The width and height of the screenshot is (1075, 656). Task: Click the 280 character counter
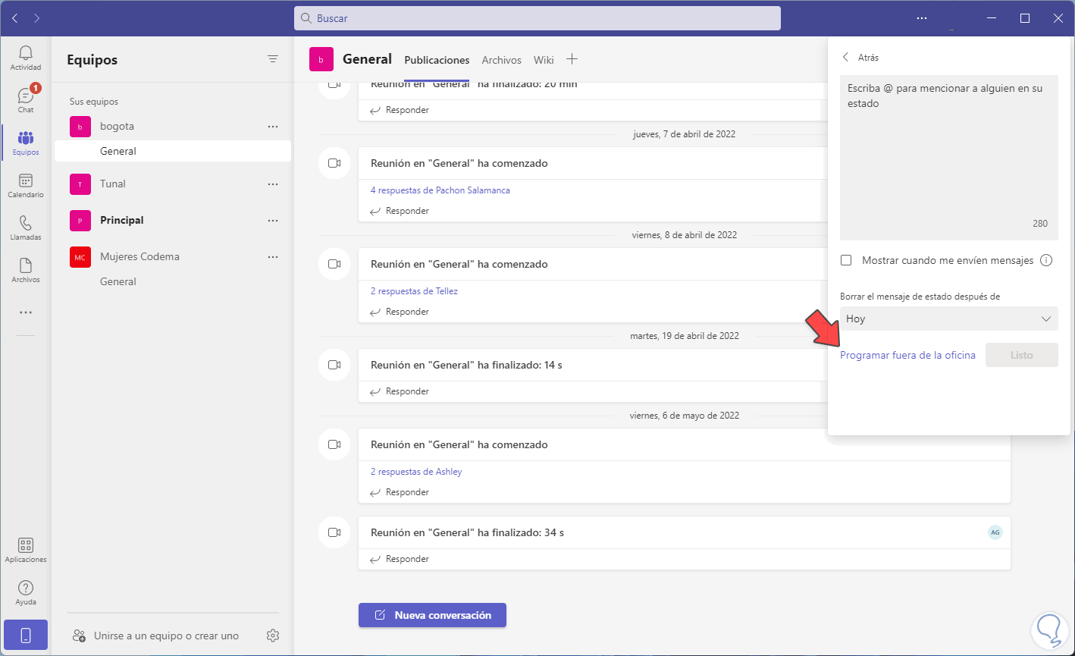(1040, 224)
